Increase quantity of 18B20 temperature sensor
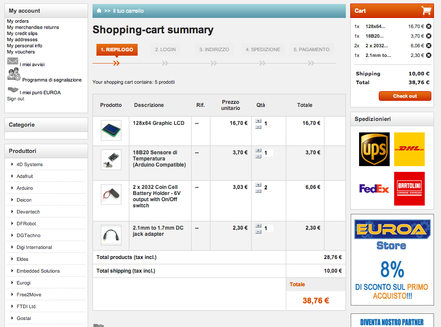Viewport: 441px width, 327px height. 258,150
